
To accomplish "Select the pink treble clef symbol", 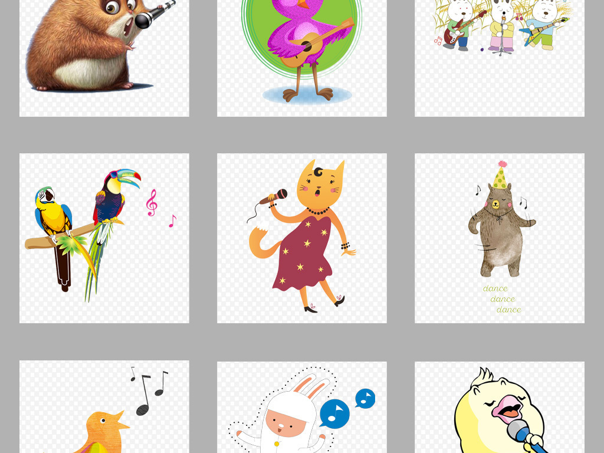I will 152,202.
